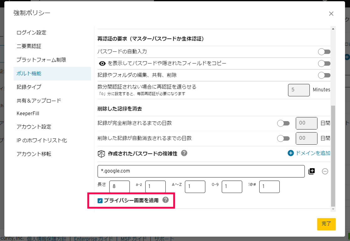Open help tooltip beside プライバシー画面を適用
350x241 pixels.
[x=166, y=200]
